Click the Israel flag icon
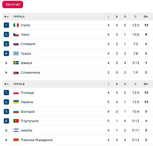153x146 pixels. click(16, 130)
